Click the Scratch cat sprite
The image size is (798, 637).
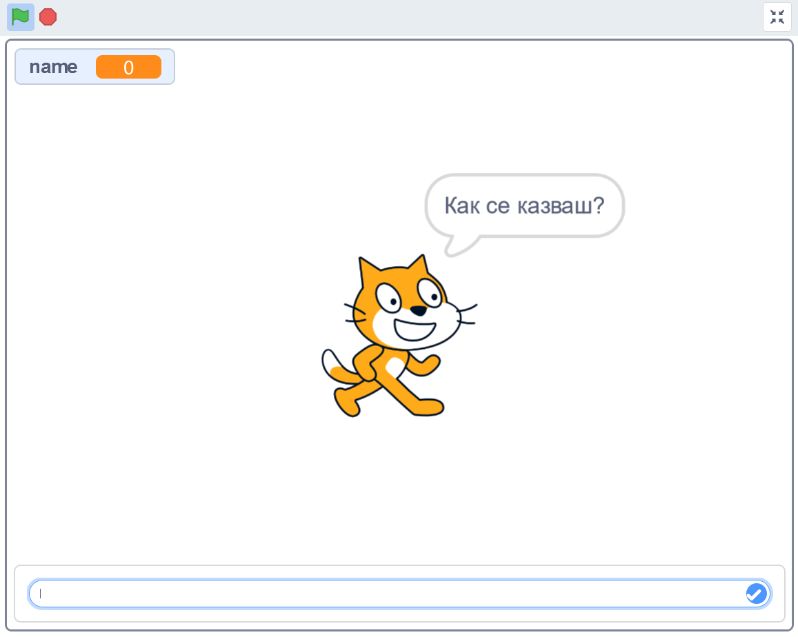click(x=399, y=336)
